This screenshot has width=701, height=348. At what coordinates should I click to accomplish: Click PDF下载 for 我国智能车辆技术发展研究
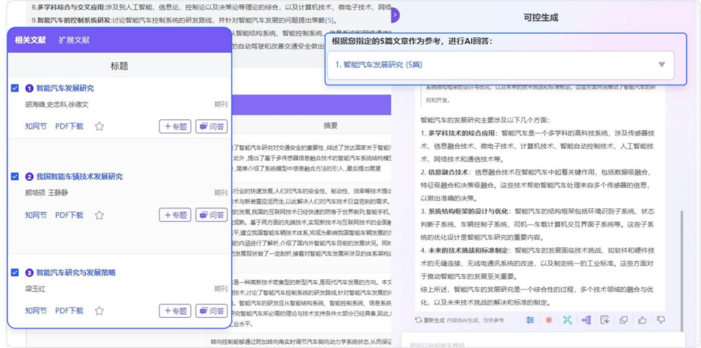[69, 215]
